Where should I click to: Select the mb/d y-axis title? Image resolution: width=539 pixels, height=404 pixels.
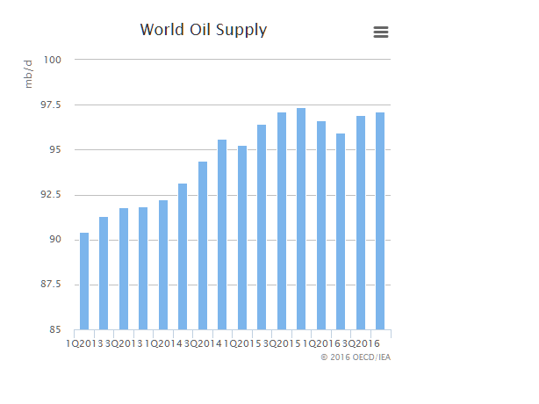pyautogui.click(x=29, y=74)
